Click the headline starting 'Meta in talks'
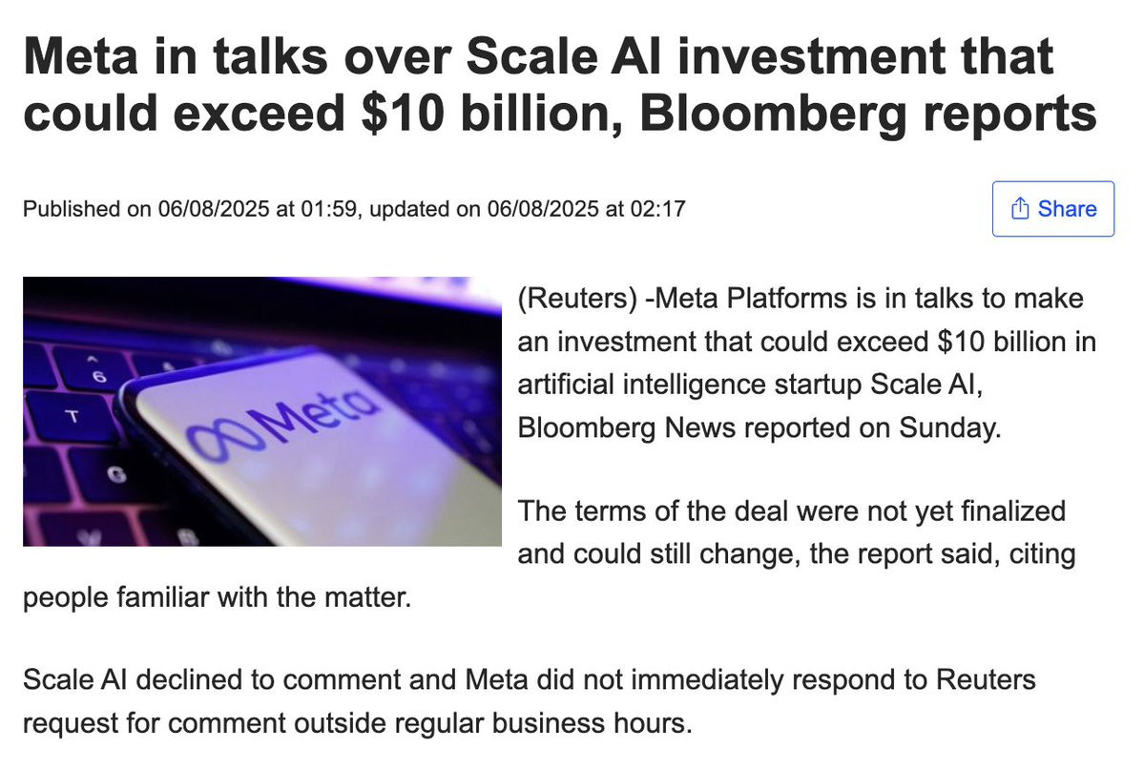This screenshot has width=1144, height=770. pos(560,85)
